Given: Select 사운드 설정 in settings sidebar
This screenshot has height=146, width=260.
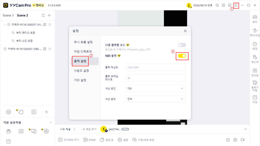Looking at the screenshot, I should point(81,71).
